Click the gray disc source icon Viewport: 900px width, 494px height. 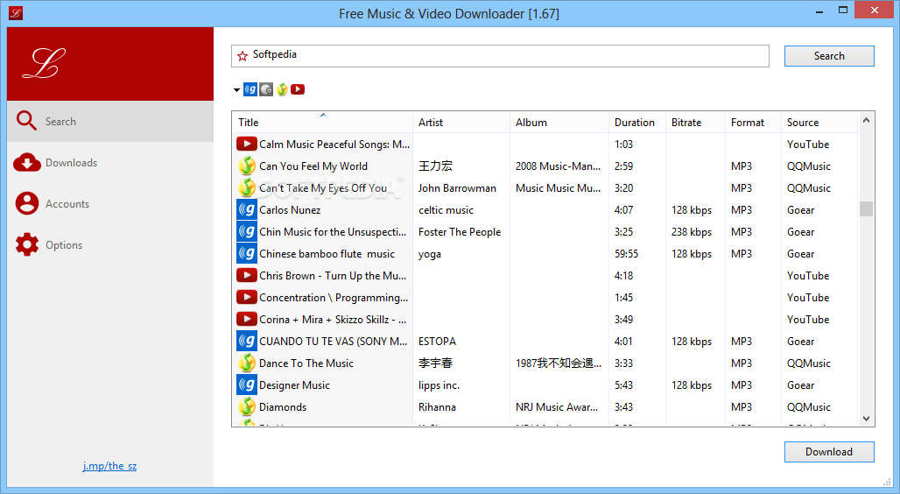pos(266,89)
